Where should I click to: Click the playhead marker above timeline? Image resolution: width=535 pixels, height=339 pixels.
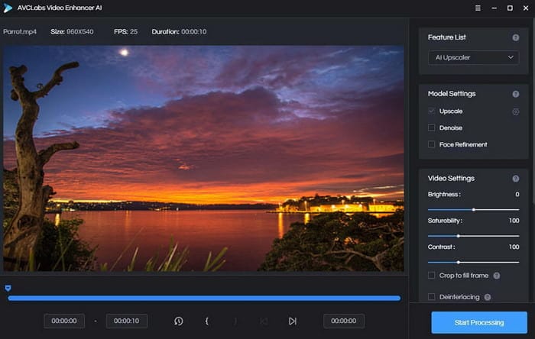[x=8, y=289]
